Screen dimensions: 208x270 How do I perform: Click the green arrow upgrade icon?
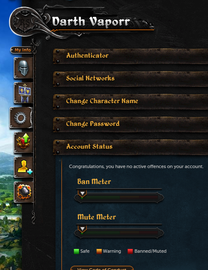pyautogui.click(x=24, y=142)
